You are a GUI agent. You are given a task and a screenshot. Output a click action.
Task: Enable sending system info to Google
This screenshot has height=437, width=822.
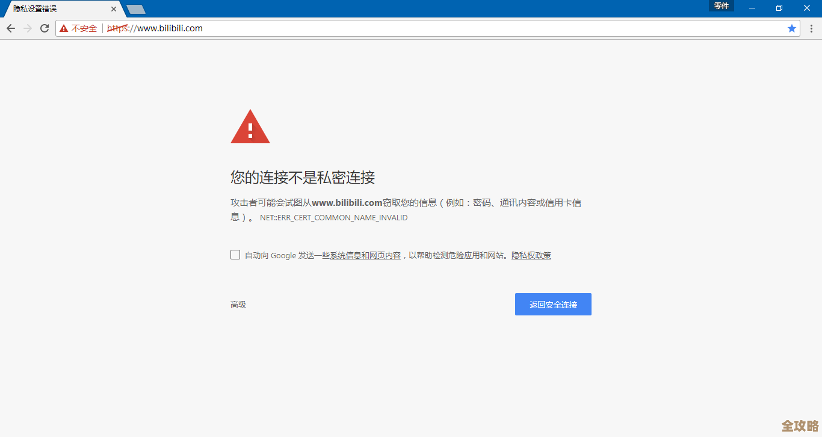click(x=235, y=254)
